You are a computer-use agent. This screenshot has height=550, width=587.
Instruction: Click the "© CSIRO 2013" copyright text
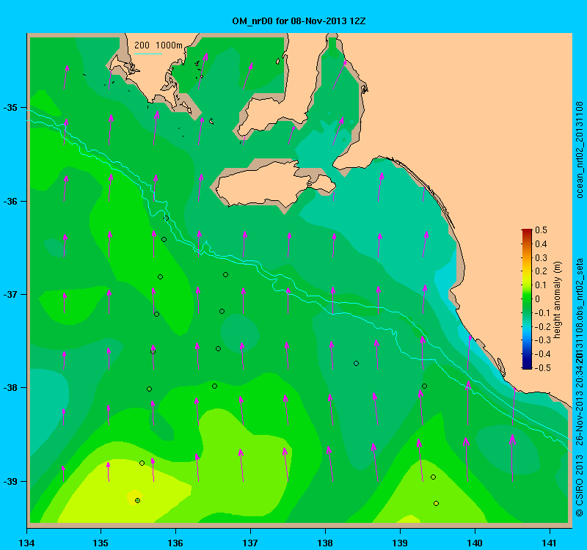pos(580,485)
